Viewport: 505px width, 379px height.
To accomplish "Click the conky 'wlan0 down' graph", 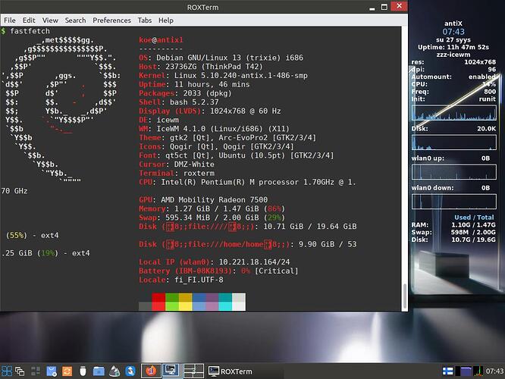I will [x=453, y=202].
